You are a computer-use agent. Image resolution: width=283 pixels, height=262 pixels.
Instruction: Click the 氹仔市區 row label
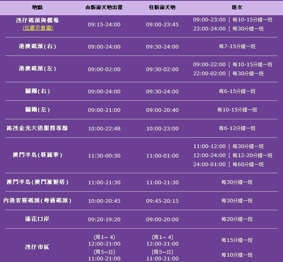(38, 247)
